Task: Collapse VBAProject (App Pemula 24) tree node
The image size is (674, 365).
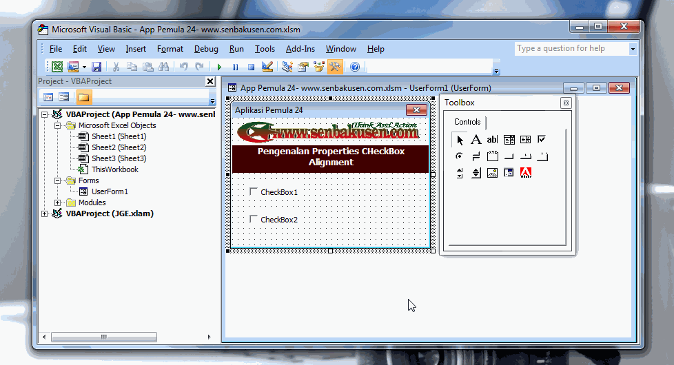Action: (x=44, y=114)
